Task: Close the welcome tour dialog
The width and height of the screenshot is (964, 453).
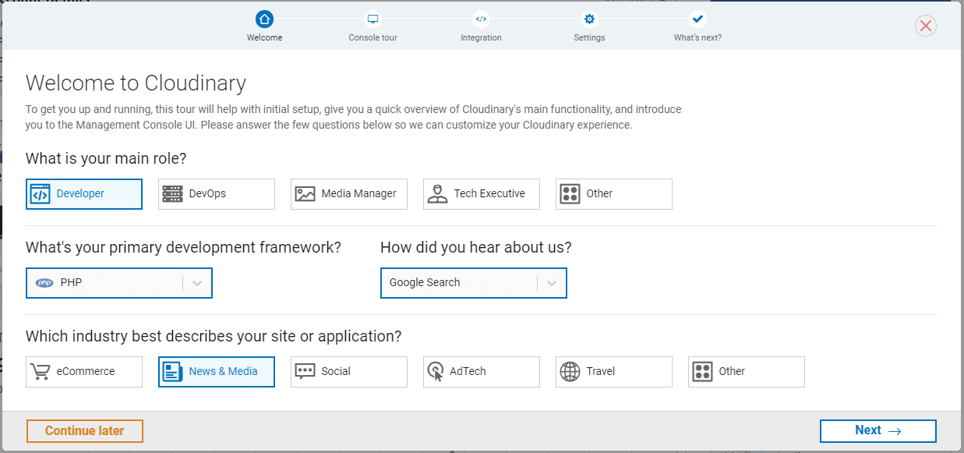Action: tap(926, 26)
